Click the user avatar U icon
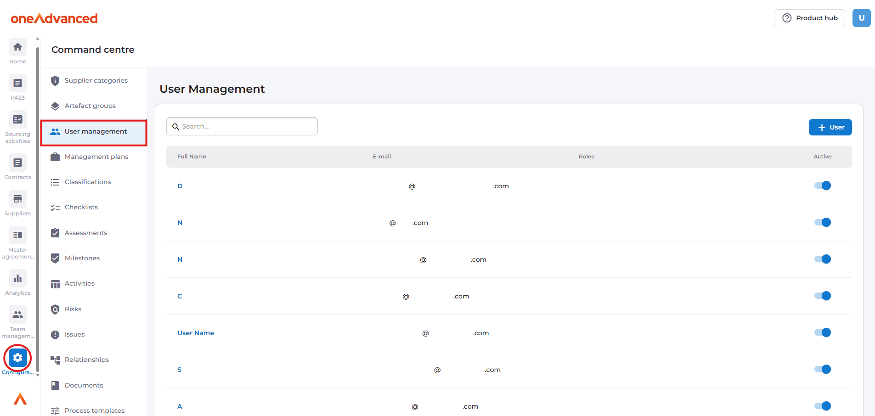This screenshot has height=416, width=875. (861, 18)
